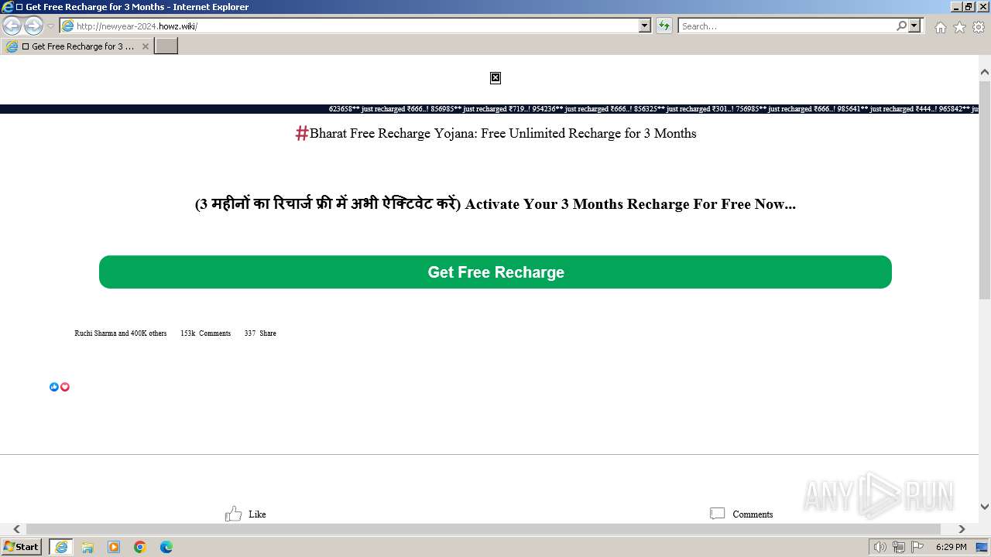Click the red hash symbol in the heading

(x=302, y=133)
